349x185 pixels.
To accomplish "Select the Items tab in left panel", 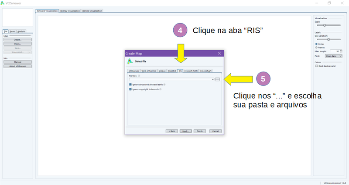I will [13, 31].
